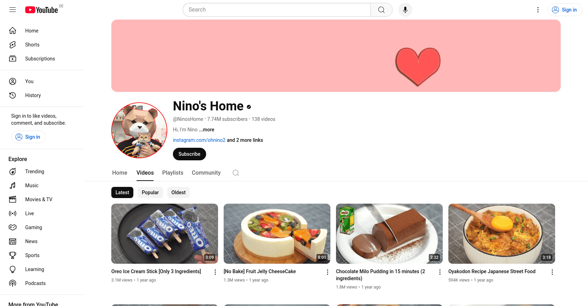Select the Popular sort chip
Screen dimensions: 588x306
[150, 192]
